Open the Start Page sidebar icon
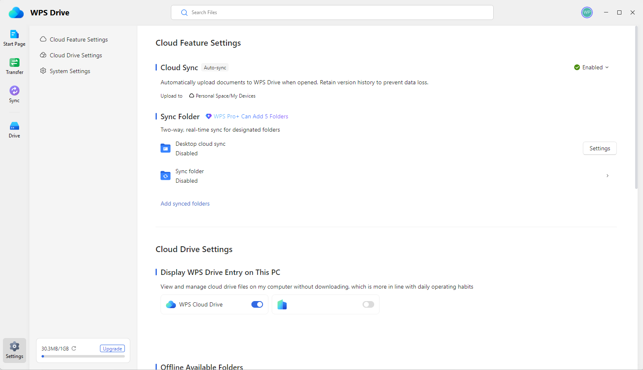This screenshot has height=370, width=643. tap(15, 34)
